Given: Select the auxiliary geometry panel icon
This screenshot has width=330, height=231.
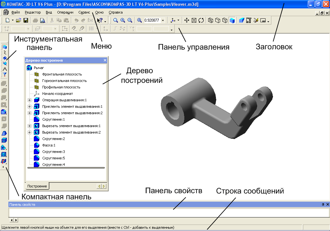Looking at the screenshot, I should (x=5, y=64).
